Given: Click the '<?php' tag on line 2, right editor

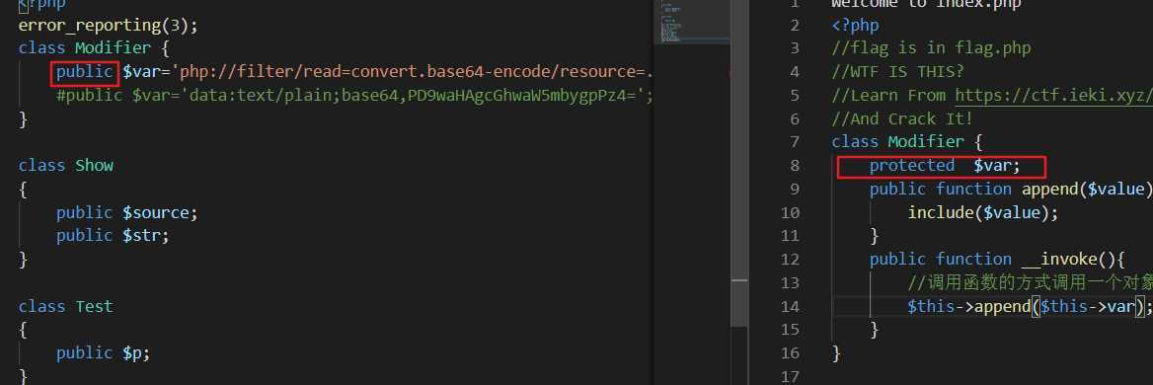Looking at the screenshot, I should (x=855, y=26).
